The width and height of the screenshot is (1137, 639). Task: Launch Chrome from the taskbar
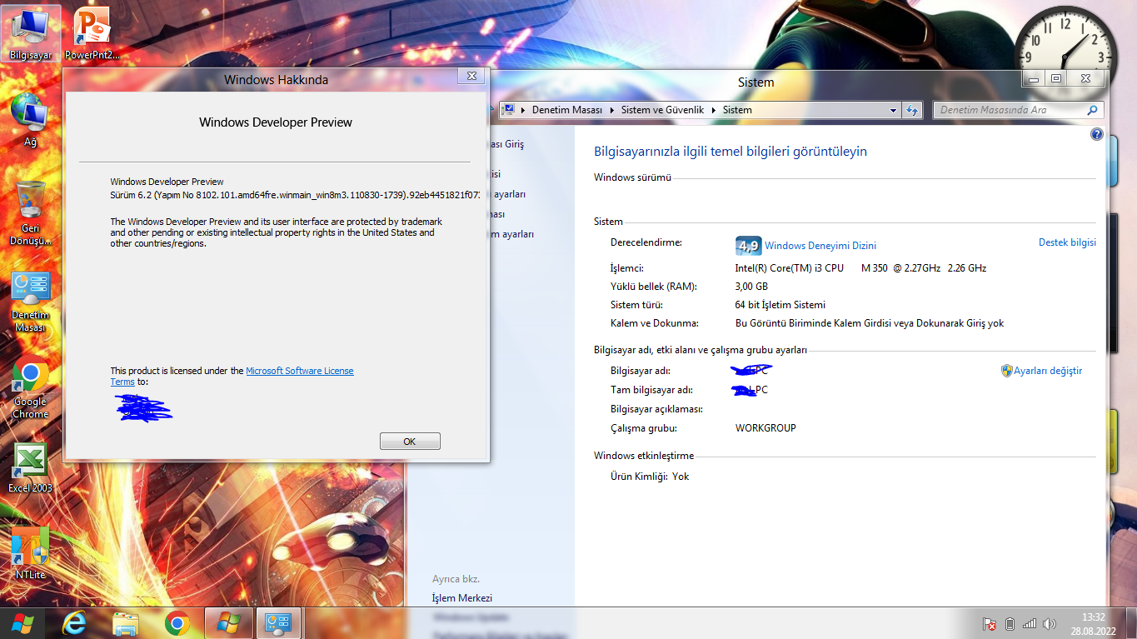[x=177, y=623]
